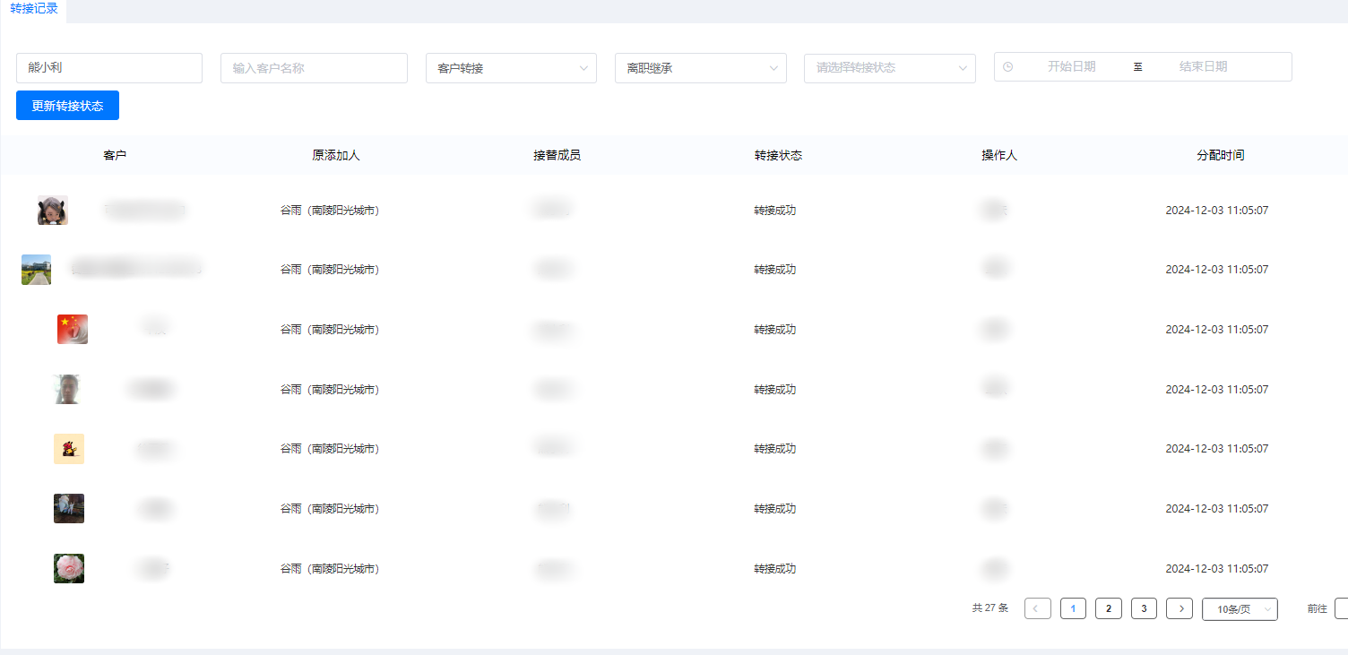This screenshot has width=1348, height=655.
Task: Click the 结束日期 end date field
Action: [1203, 66]
